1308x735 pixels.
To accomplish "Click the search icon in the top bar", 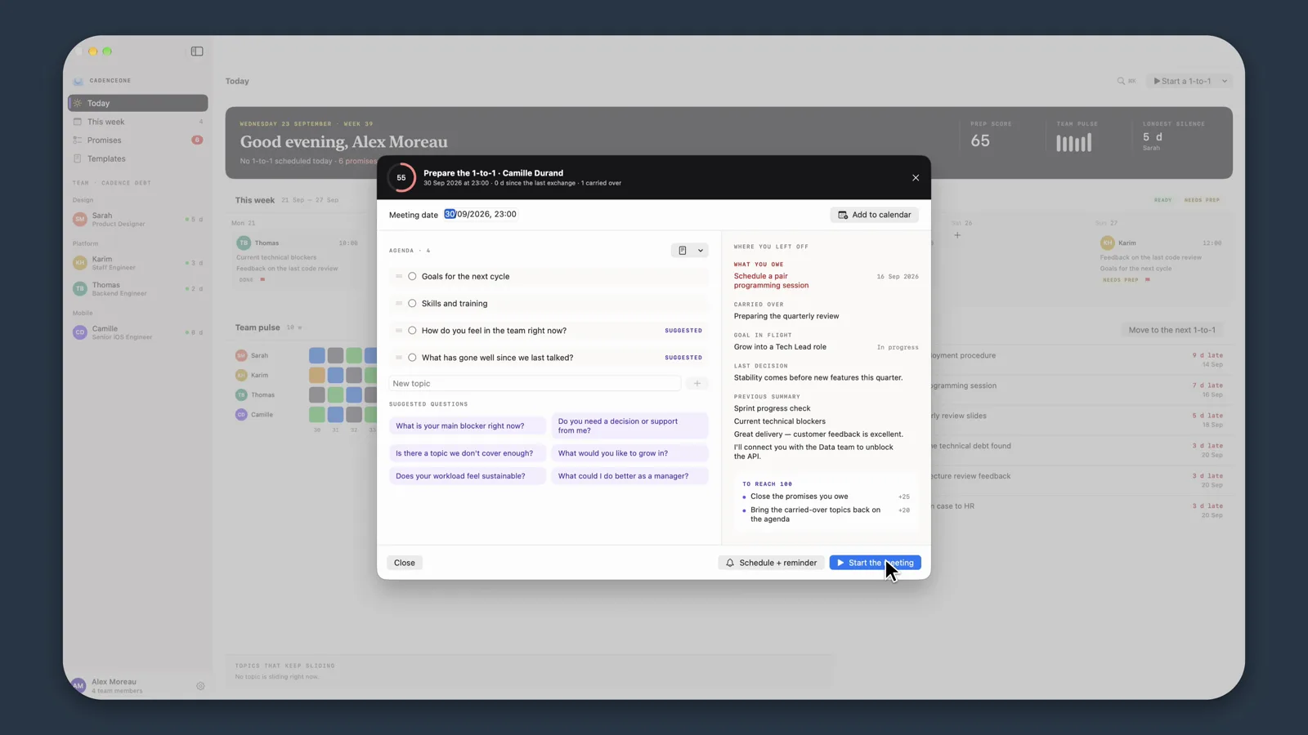I will (1121, 81).
